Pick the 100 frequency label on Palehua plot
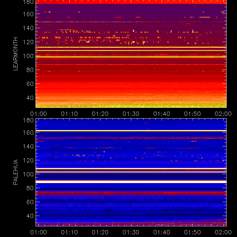Screen dimensions: 237x237 [28, 174]
